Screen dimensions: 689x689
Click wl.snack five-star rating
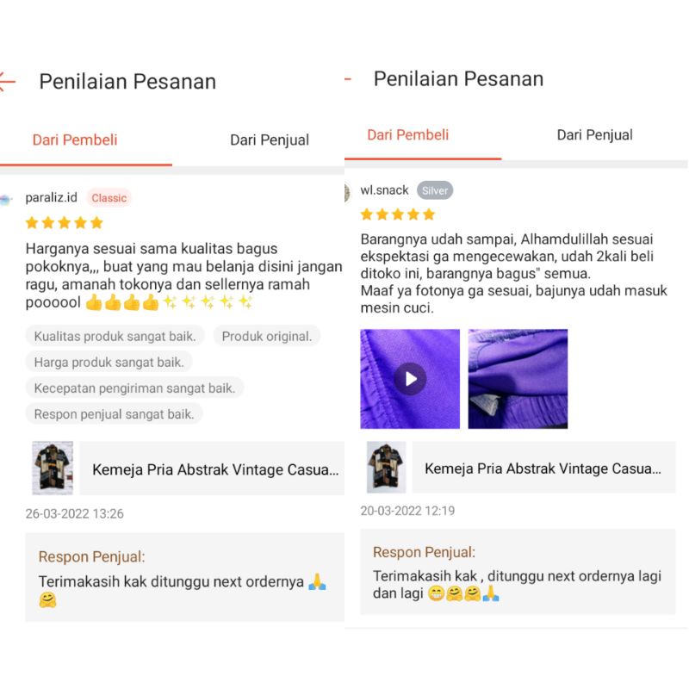click(398, 214)
